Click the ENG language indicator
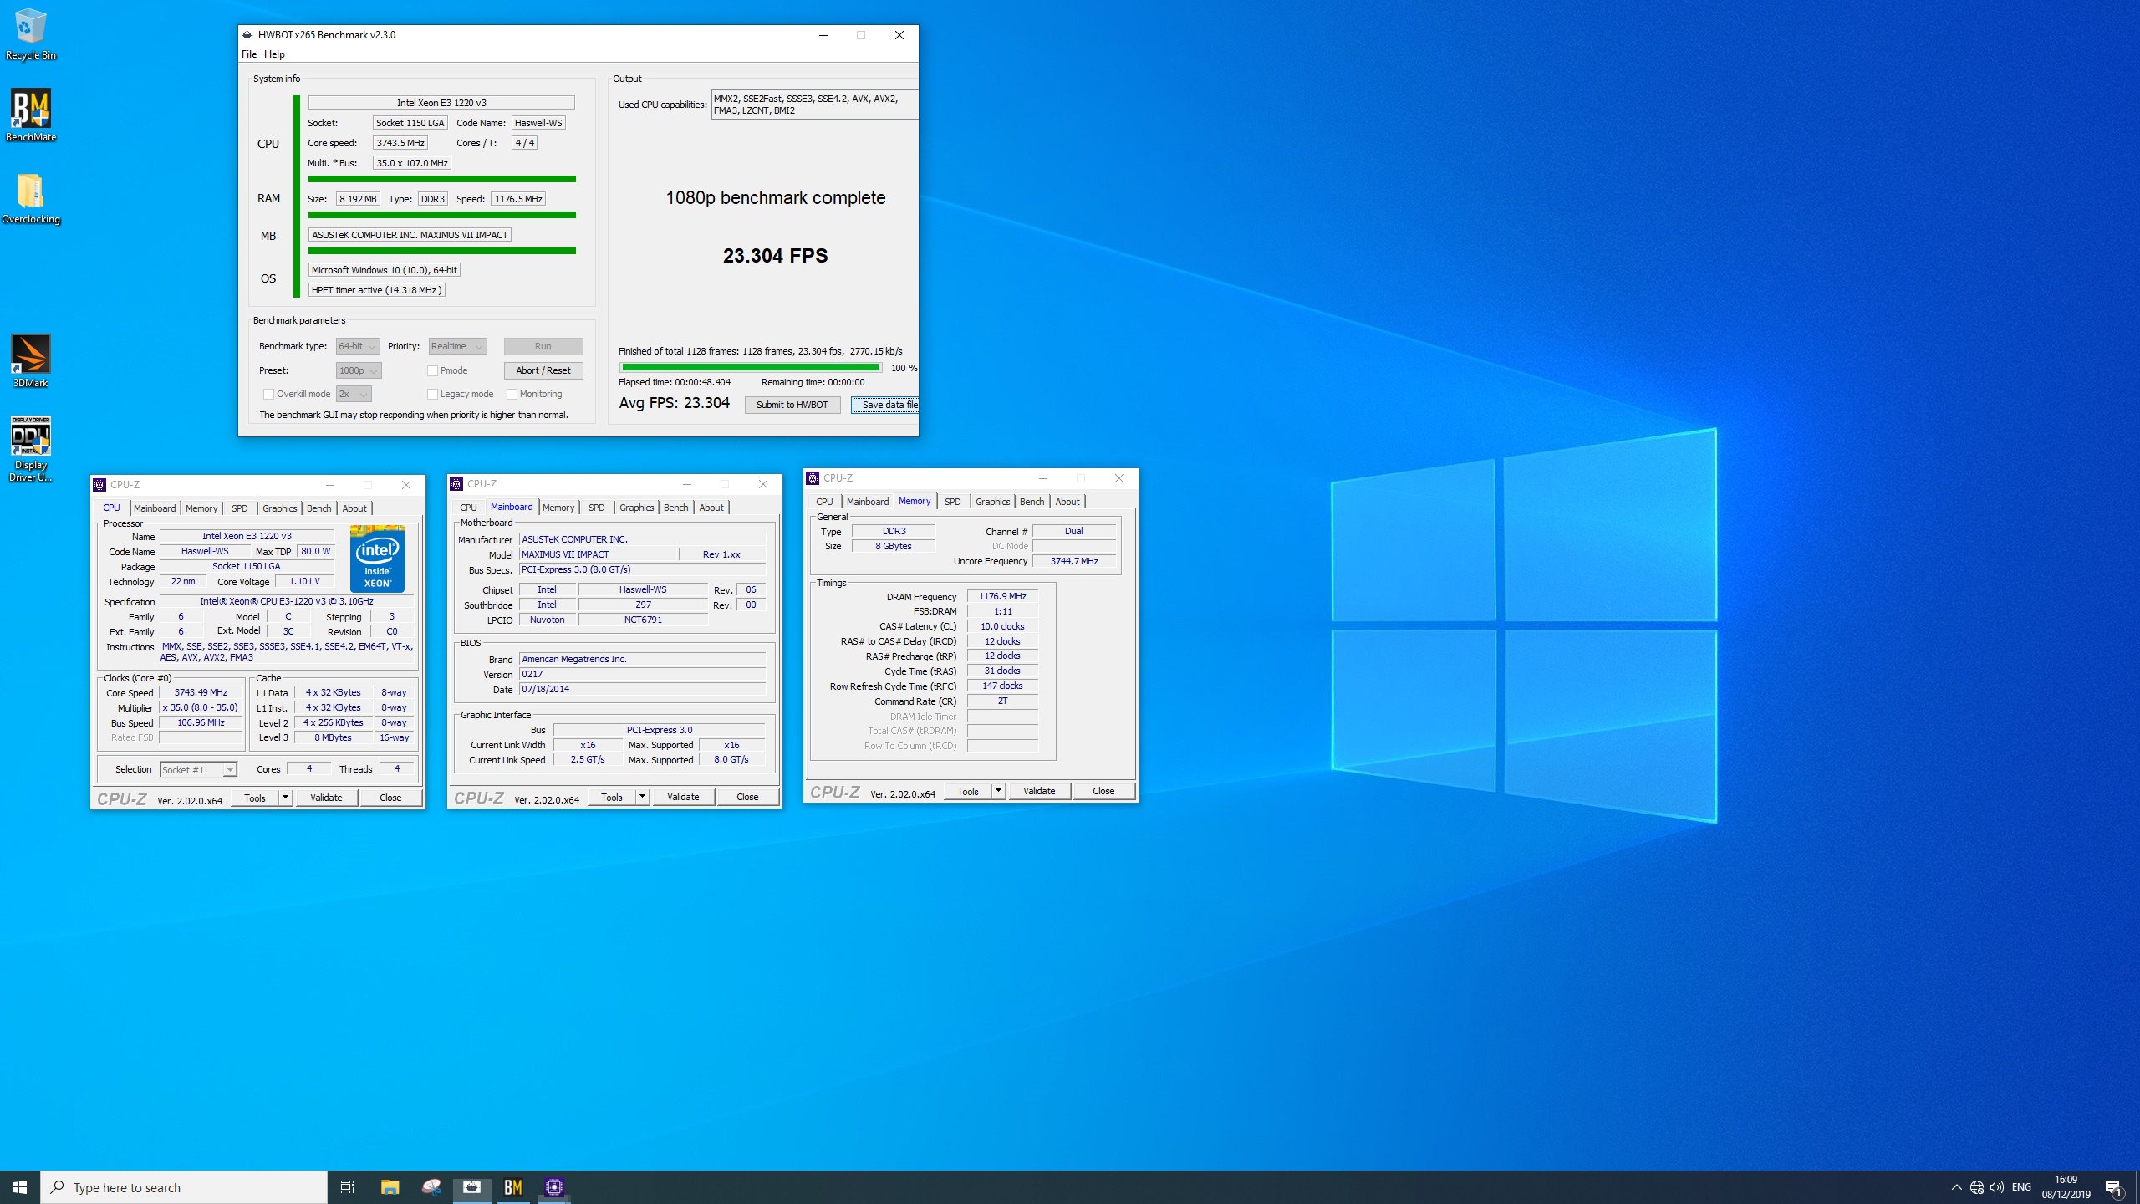The image size is (2140, 1204). pyautogui.click(x=2021, y=1187)
